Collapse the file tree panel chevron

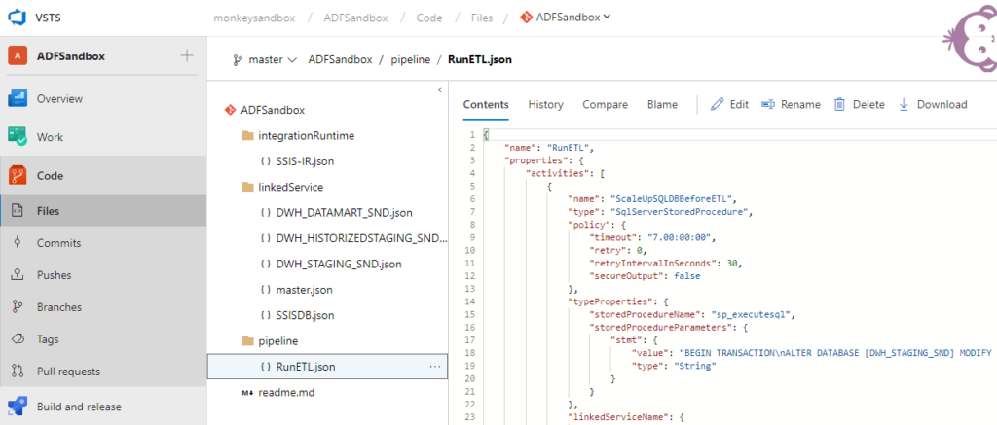(x=439, y=90)
